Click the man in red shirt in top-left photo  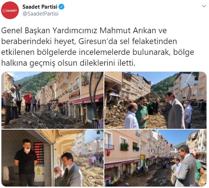coord(28,101)
